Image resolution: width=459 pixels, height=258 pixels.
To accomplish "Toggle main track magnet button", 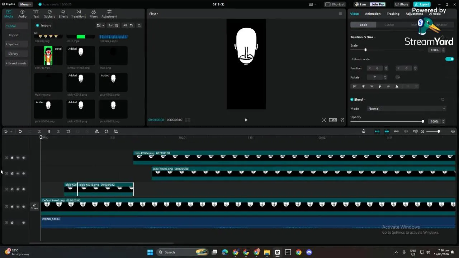I will point(377,132).
